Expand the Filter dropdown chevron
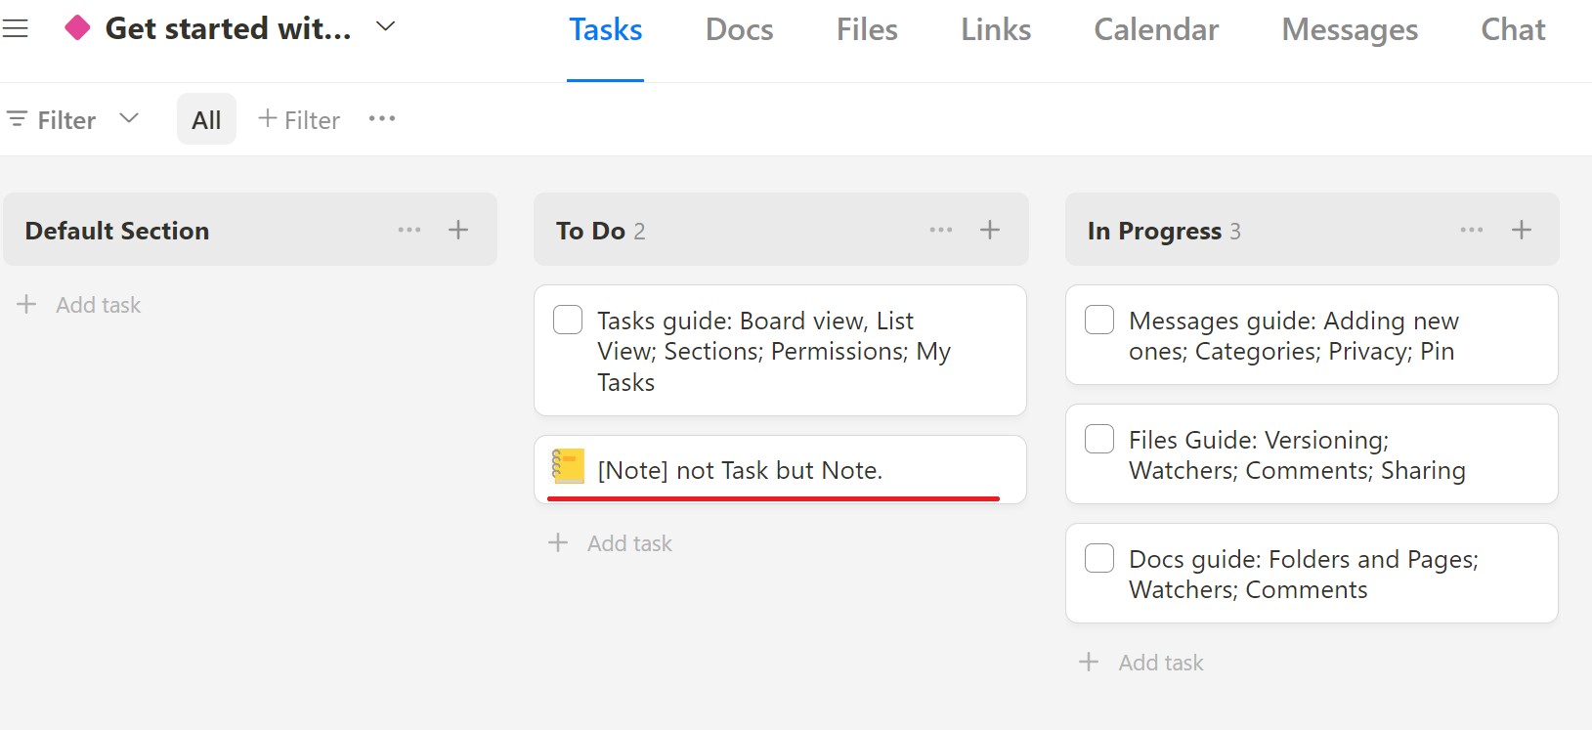Viewport: 1592px width, 730px height. point(129,118)
